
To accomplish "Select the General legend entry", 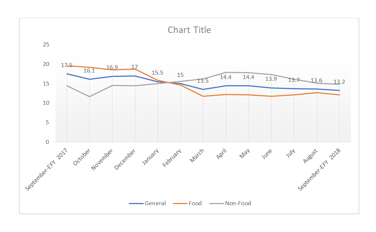I will click(155, 203).
